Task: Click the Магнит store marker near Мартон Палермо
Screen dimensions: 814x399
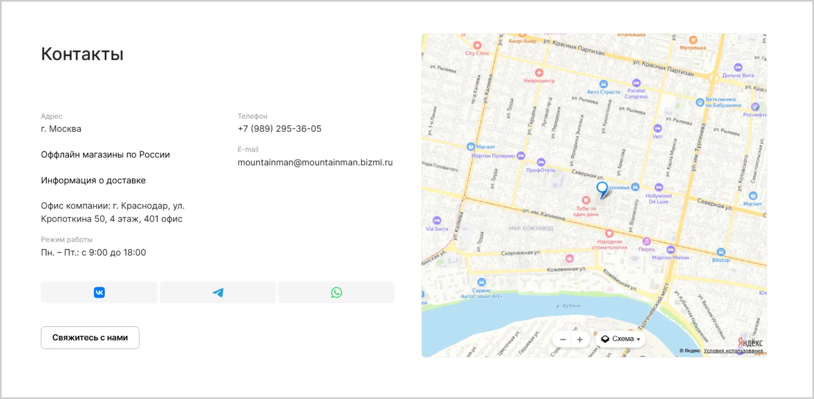Action: 470,146
